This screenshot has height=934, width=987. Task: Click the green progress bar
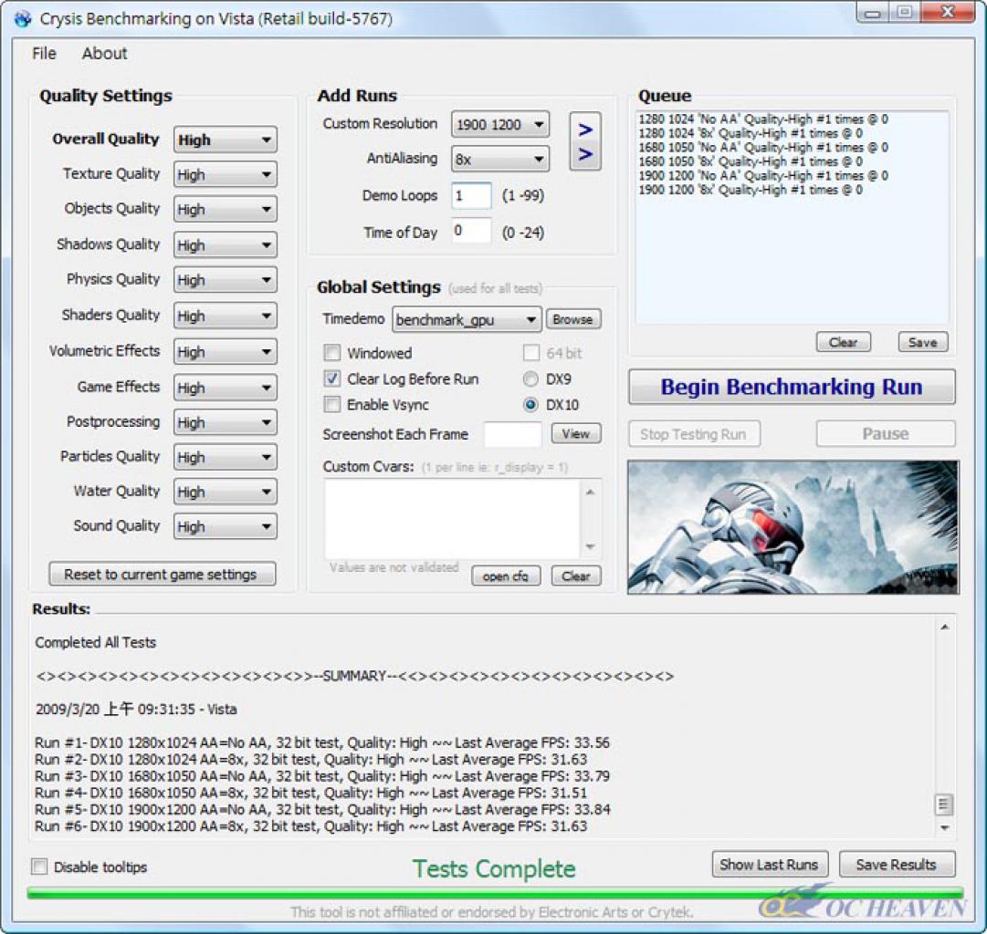click(x=495, y=893)
